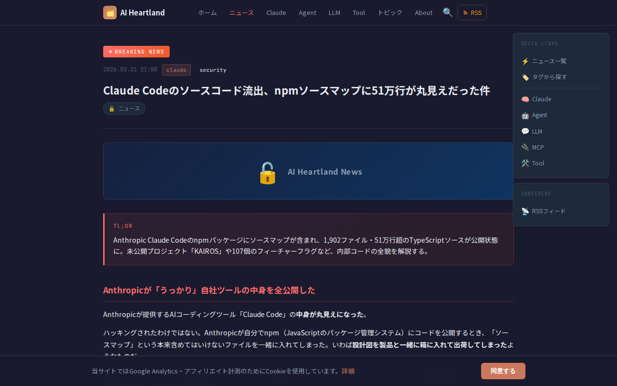Click satellite icon beside RSSフィード

point(525,211)
